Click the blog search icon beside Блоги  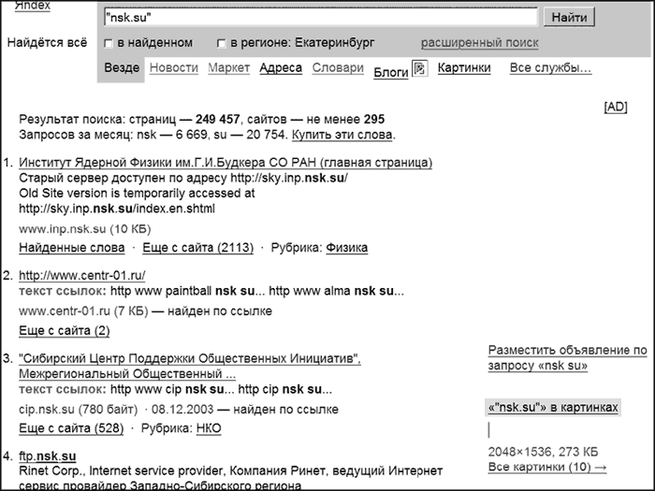pyautogui.click(x=420, y=68)
